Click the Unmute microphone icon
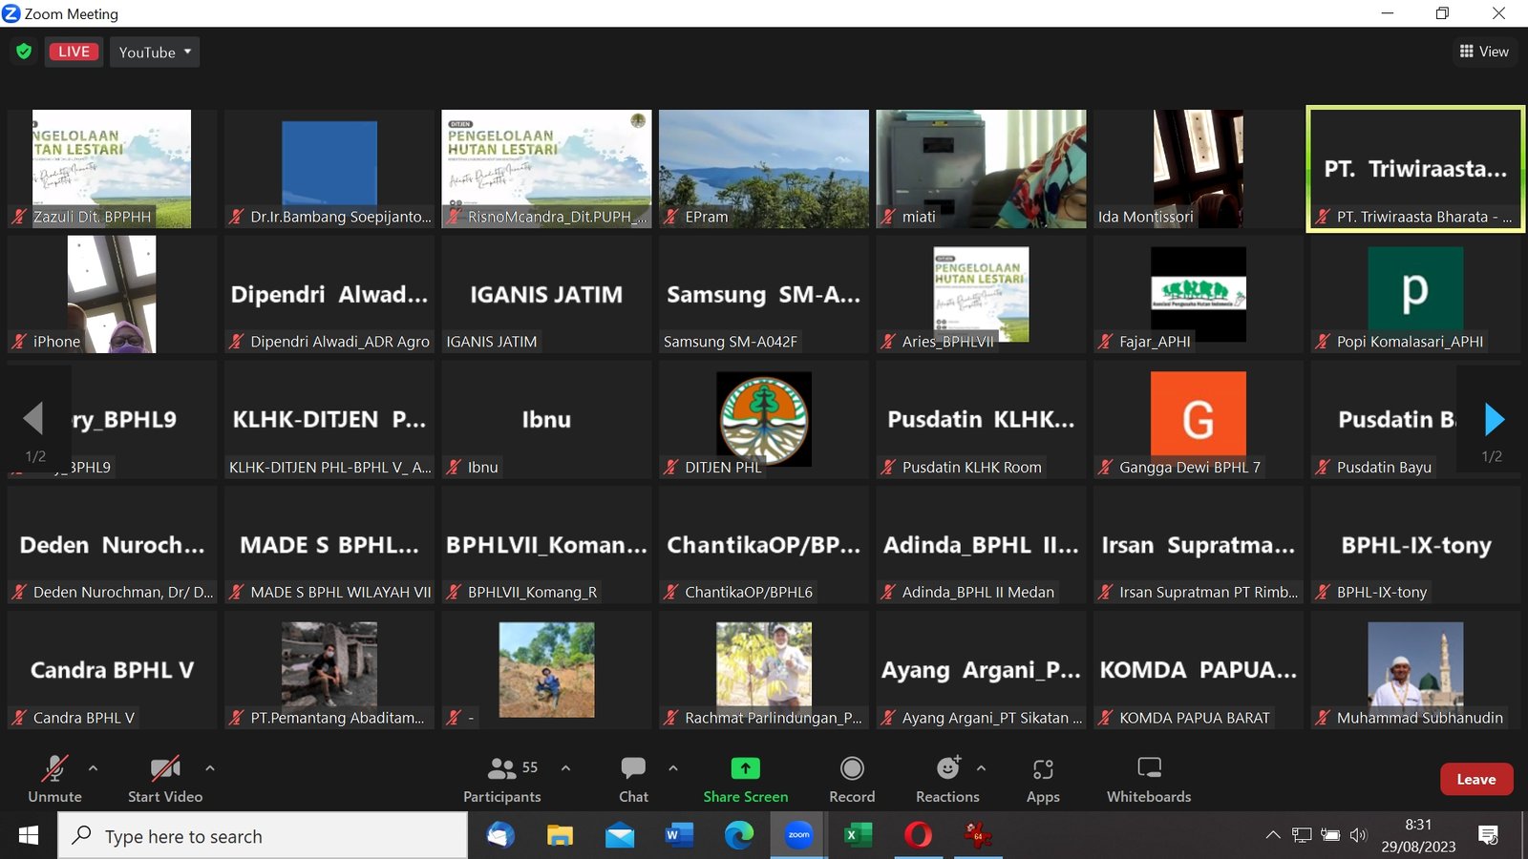1528x859 pixels. click(x=54, y=768)
